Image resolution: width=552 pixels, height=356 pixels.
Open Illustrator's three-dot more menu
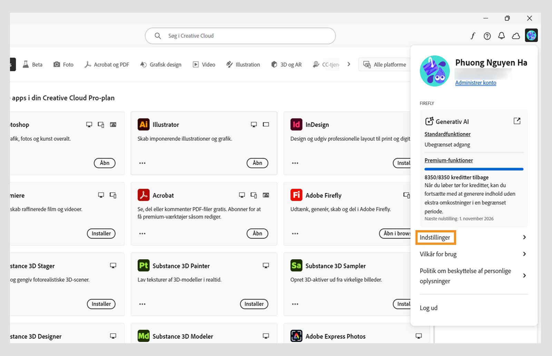[x=142, y=163]
